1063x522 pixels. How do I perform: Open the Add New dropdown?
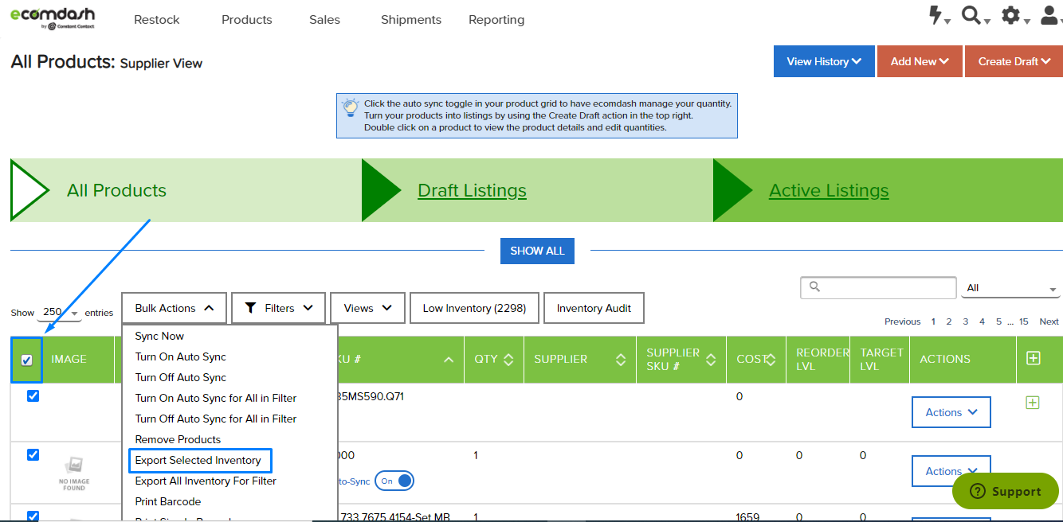click(920, 61)
